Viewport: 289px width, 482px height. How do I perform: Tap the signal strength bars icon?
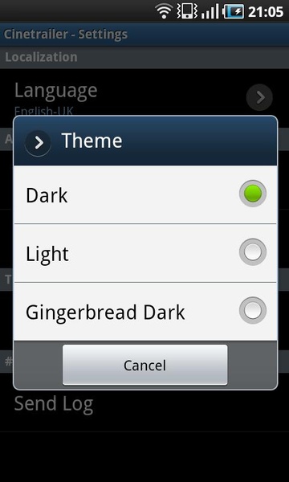pos(210,11)
